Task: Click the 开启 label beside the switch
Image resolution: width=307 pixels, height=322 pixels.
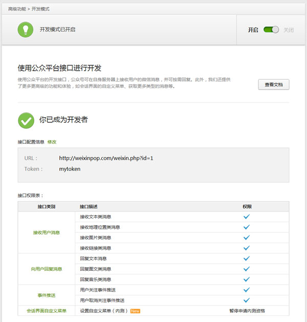Action: 253,30
